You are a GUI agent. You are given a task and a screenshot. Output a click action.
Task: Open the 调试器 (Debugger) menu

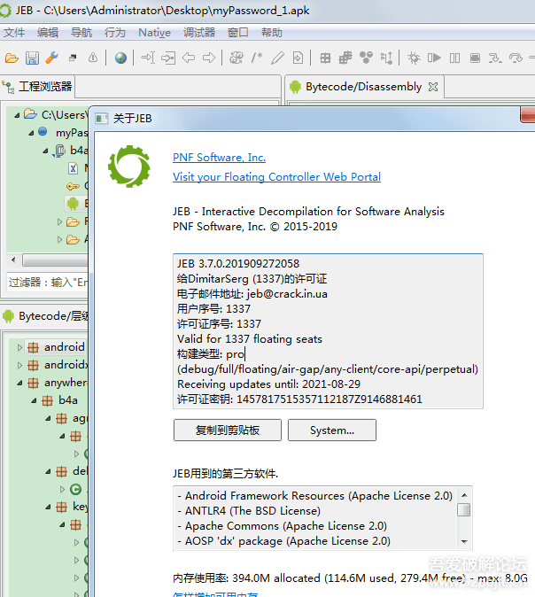199,33
